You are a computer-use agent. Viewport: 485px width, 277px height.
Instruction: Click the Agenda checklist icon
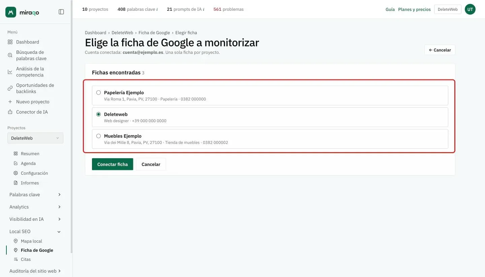(x=15, y=164)
